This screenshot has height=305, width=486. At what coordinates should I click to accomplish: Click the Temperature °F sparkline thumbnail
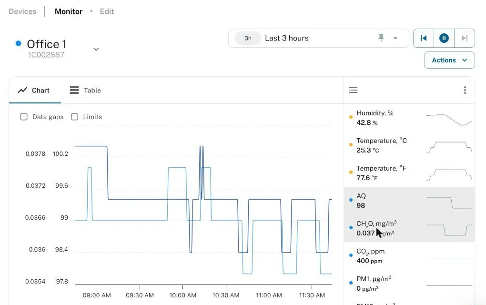[449, 175]
